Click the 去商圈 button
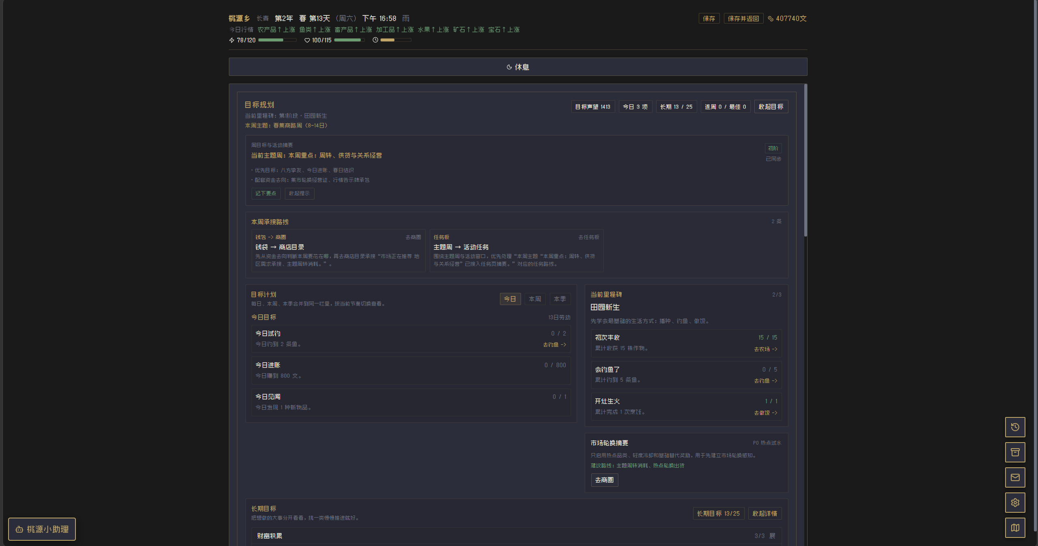 604,480
